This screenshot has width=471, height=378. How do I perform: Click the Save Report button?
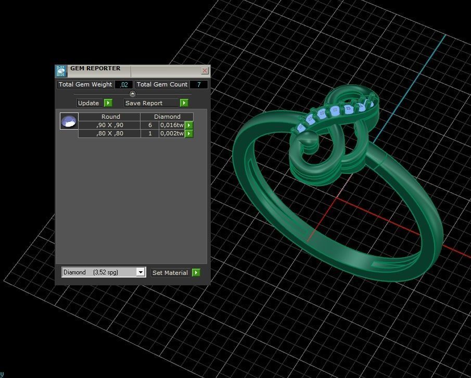(152, 103)
